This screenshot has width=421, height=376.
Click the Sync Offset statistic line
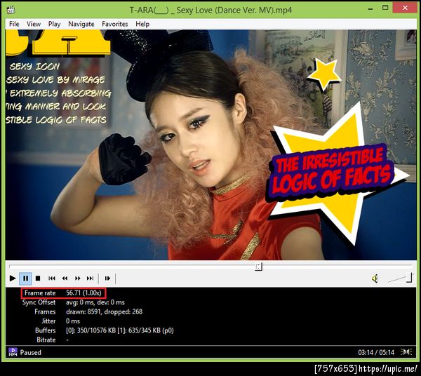[73, 302]
